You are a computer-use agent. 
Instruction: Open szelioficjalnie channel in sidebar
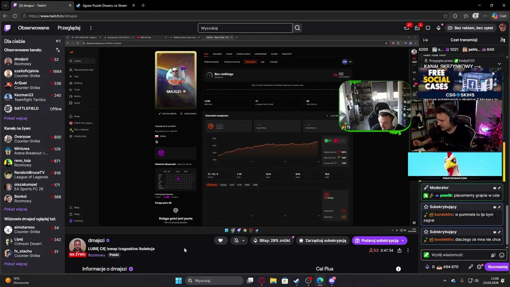pyautogui.click(x=33, y=74)
